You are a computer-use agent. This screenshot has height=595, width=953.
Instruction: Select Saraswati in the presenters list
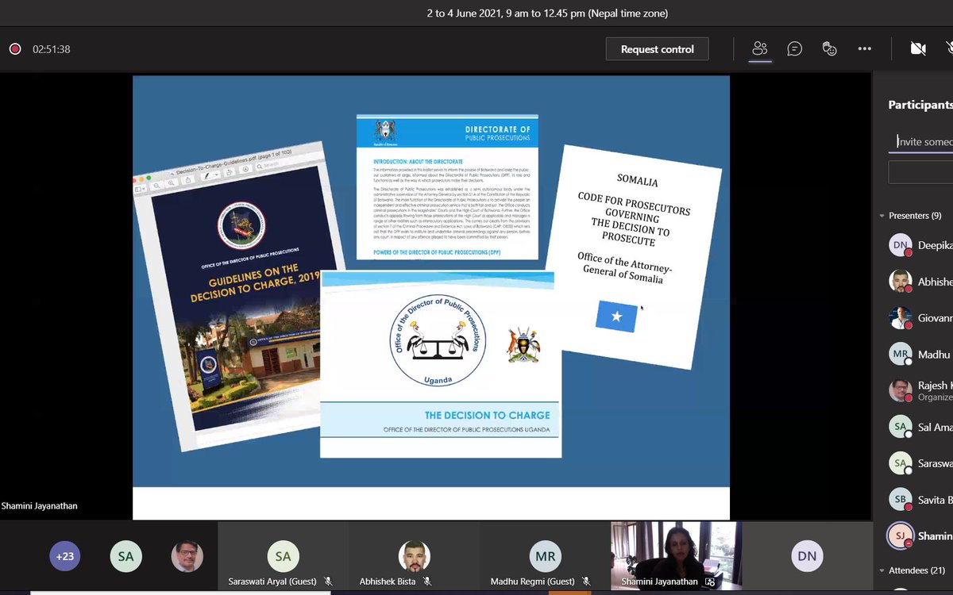(920, 463)
